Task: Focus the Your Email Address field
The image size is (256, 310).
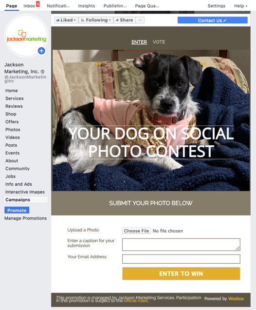Action: (x=181, y=259)
